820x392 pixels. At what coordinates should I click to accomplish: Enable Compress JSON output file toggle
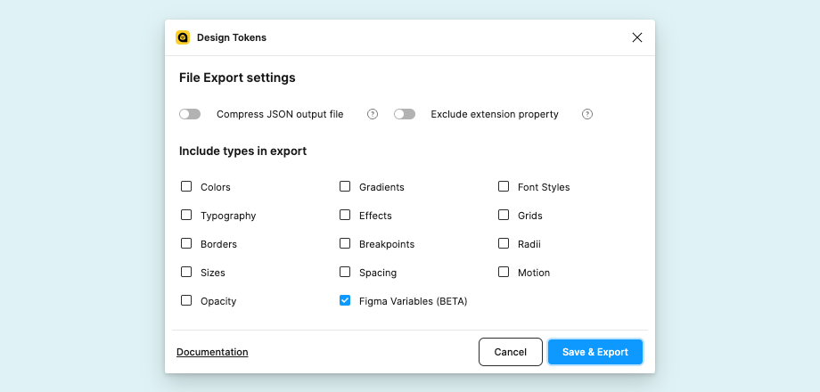coord(190,114)
